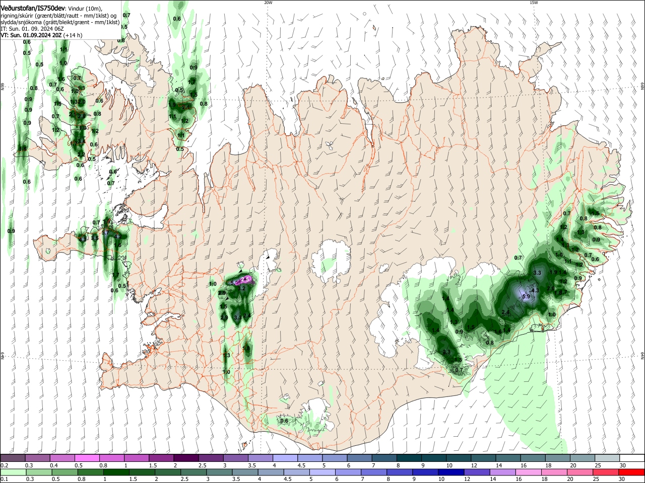645x483 pixels.
Task: Select the palest green swatch between 0.1 and 0.3
Action: click(x=14, y=472)
